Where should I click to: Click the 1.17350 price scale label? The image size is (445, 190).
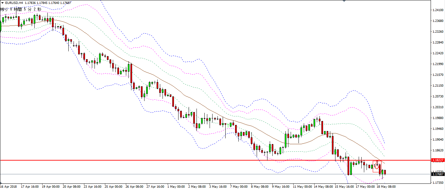coord(437,182)
